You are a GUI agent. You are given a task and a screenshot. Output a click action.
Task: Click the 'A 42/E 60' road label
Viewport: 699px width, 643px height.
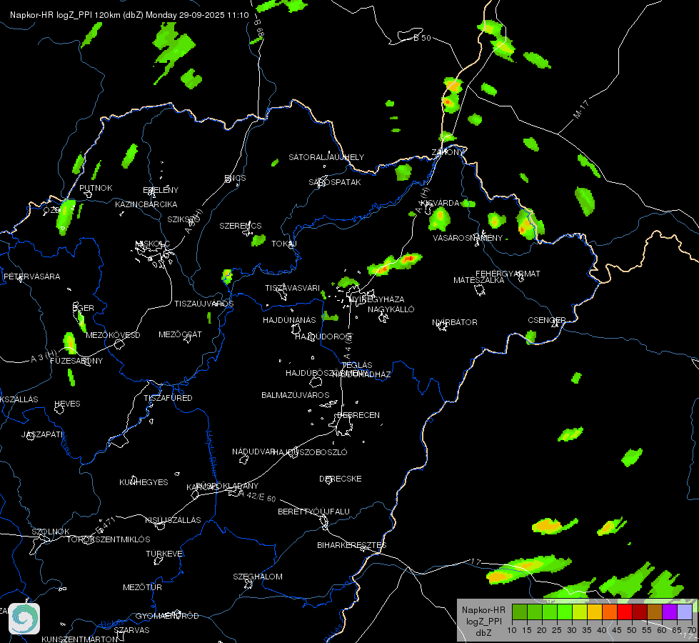click(258, 496)
